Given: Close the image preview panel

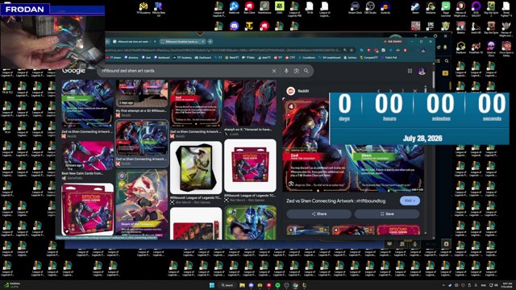Looking at the screenshot, I should 415,91.
